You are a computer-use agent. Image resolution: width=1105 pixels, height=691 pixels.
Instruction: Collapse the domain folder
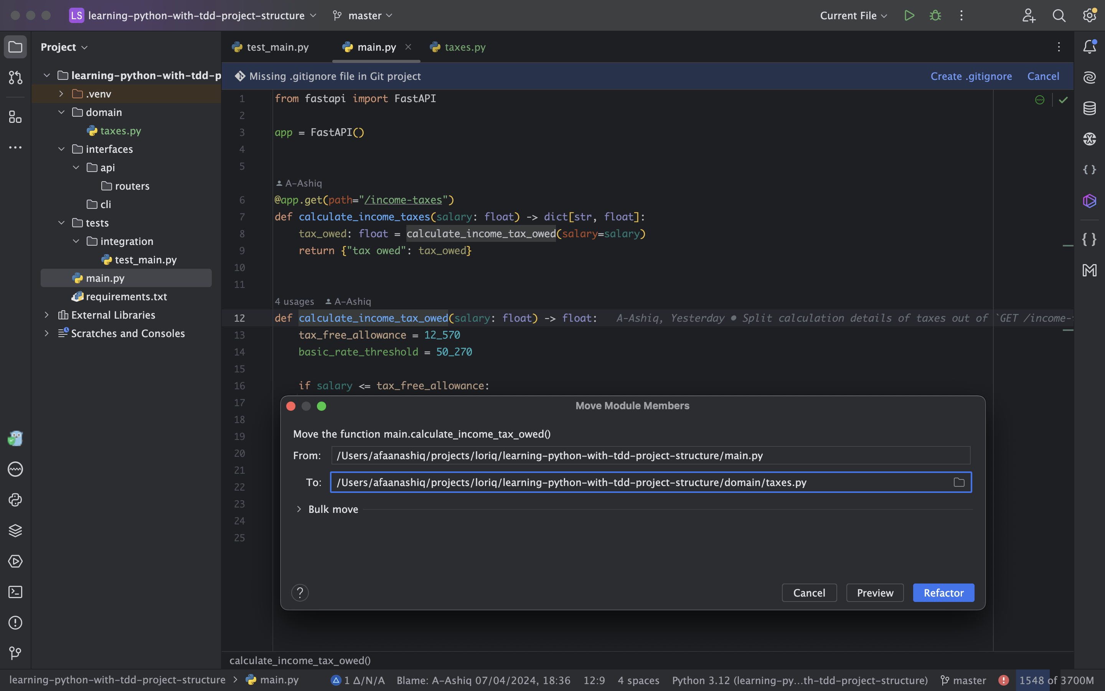pyautogui.click(x=61, y=112)
